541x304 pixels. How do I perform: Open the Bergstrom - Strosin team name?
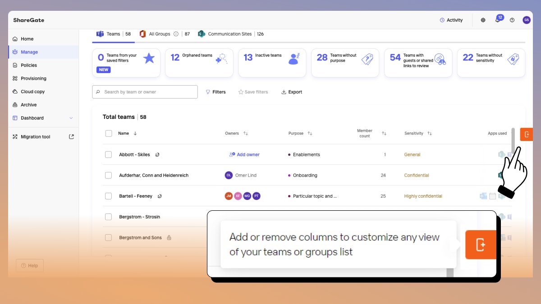coord(139,217)
